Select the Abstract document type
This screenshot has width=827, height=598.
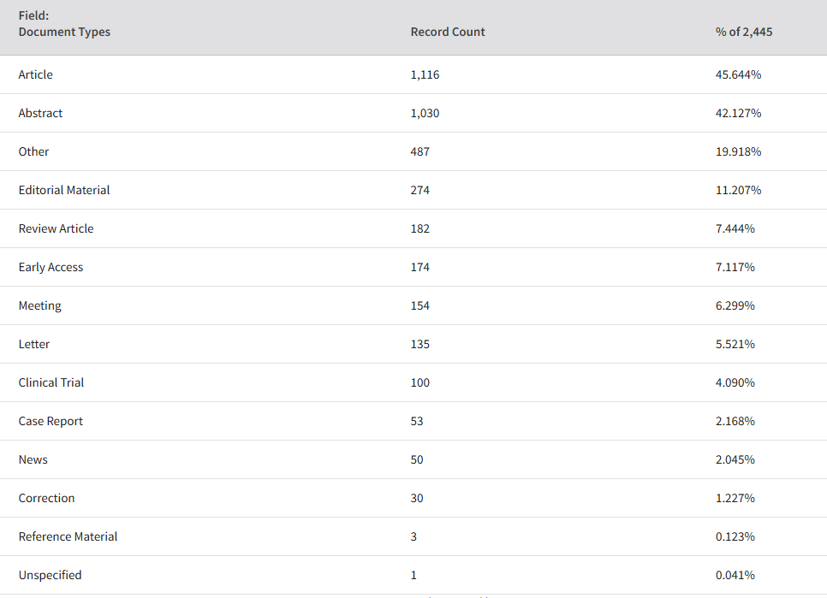(40, 113)
